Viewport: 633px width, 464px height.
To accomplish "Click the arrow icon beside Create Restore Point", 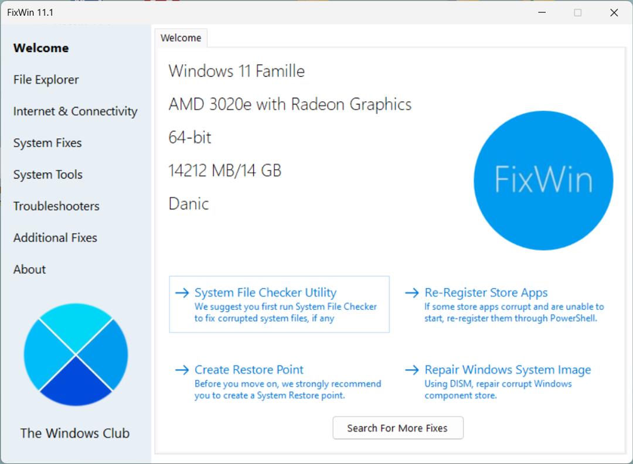I will tap(181, 370).
